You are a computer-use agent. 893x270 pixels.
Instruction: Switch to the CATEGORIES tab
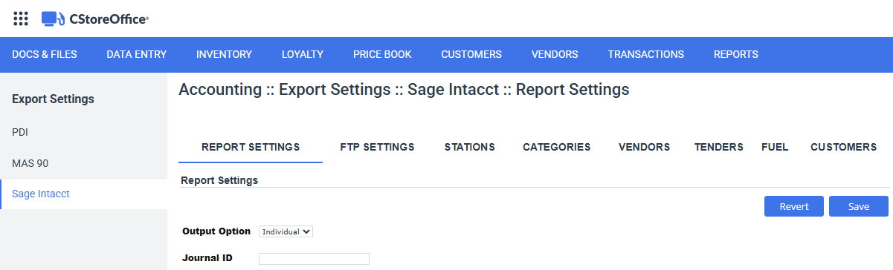557,147
